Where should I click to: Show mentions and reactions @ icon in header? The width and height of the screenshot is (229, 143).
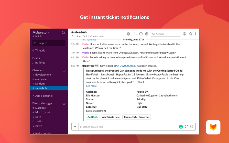[x=184, y=34]
